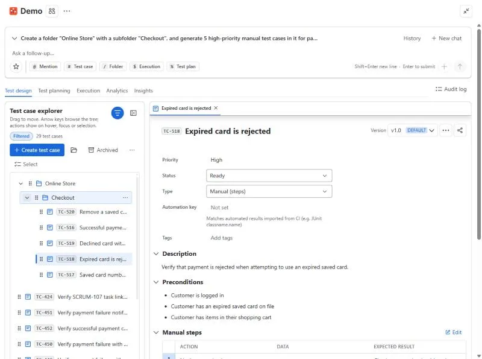The image size is (482, 359).
Task: Click the plus attach icon in chat input
Action: (x=444, y=66)
